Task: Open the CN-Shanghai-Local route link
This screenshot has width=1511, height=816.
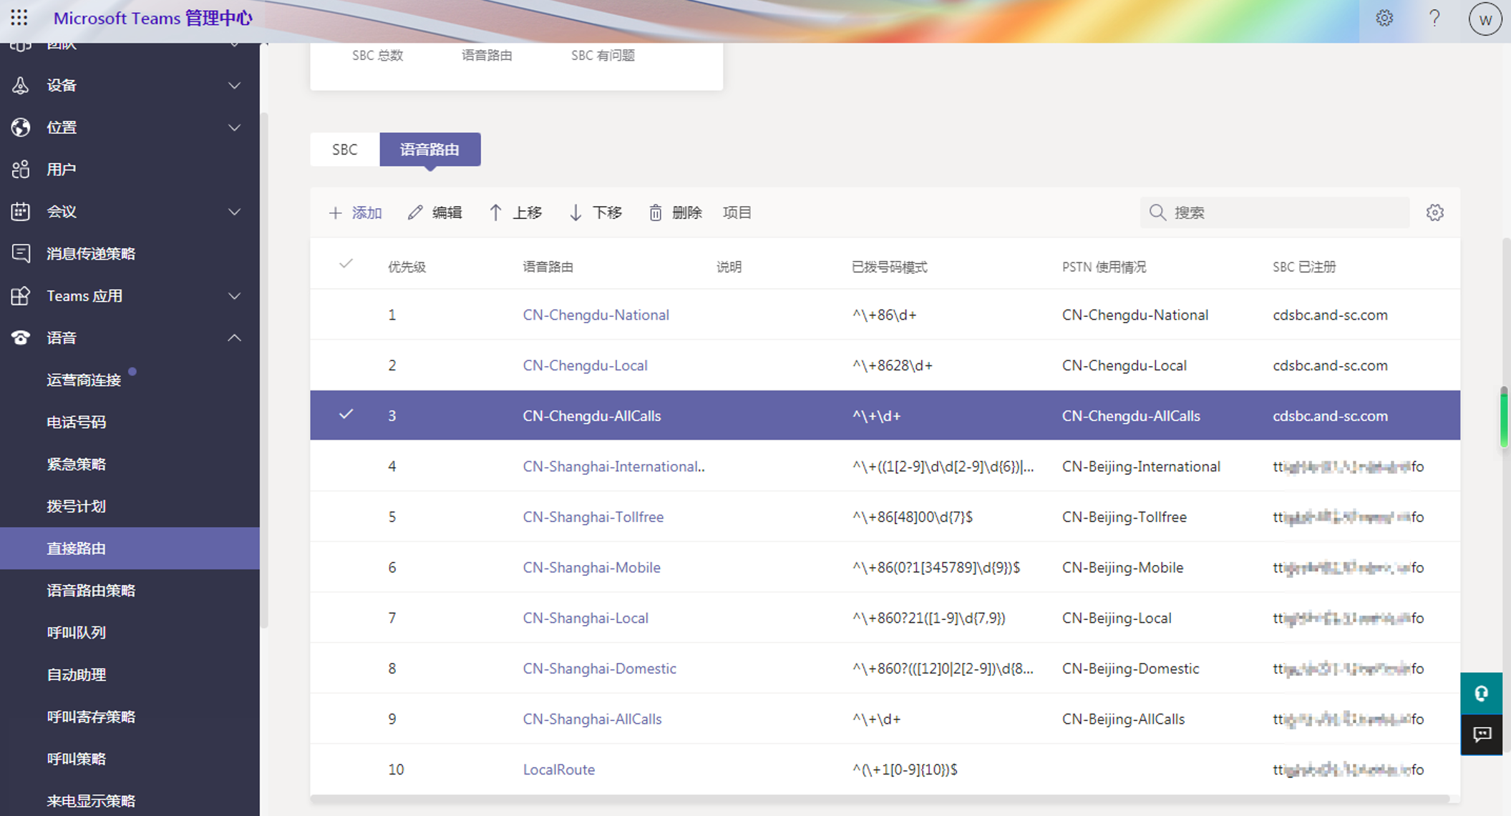Action: pos(586,618)
